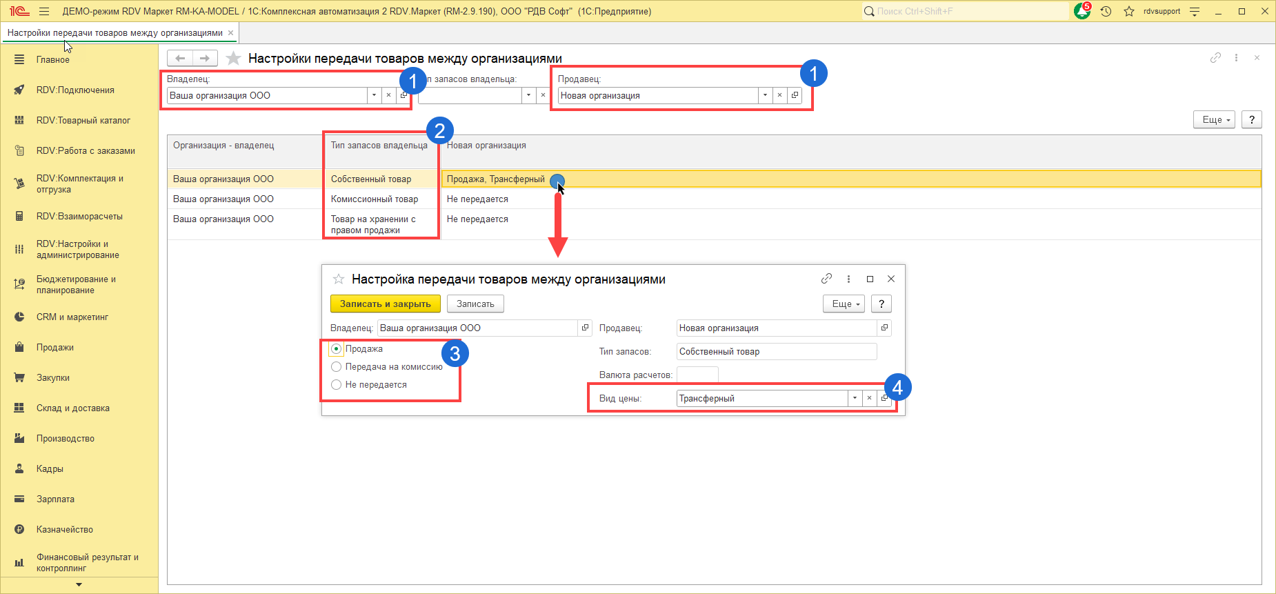
Task: Copy link to dialog via chain icon
Action: point(826,279)
